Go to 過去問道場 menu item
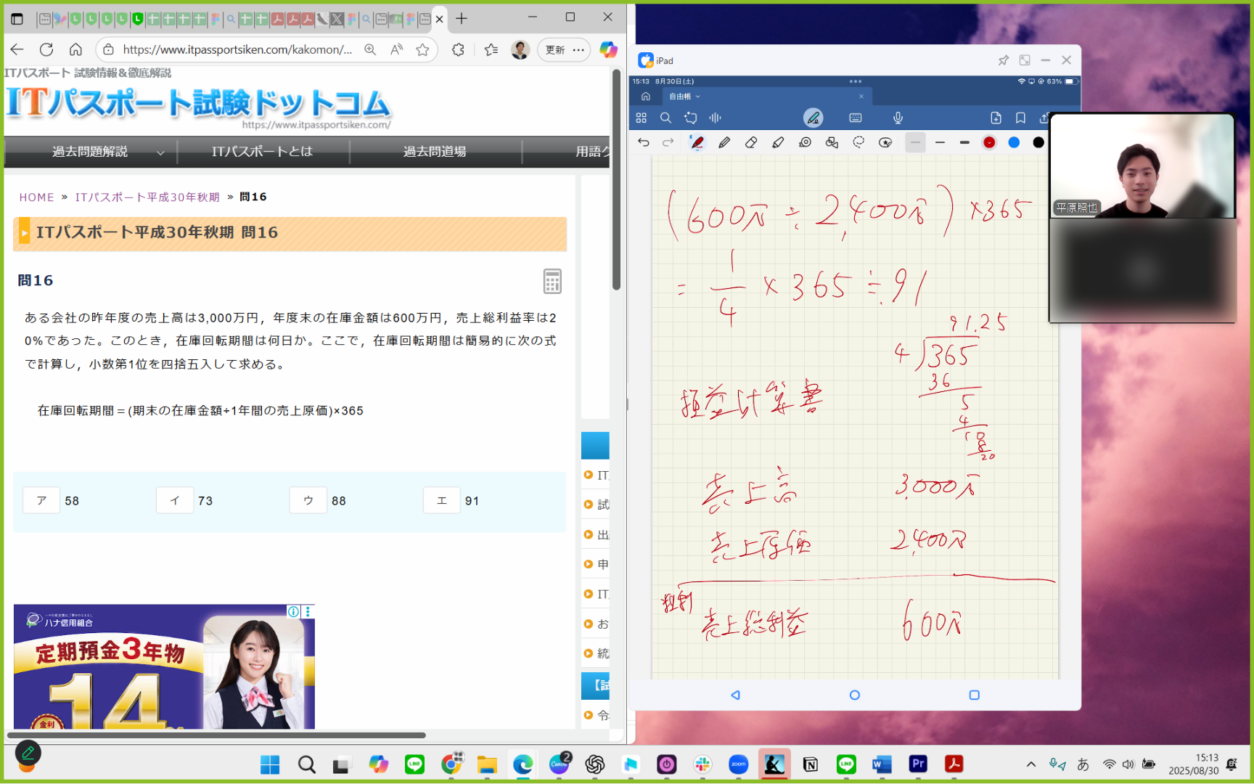Viewport: 1254px width, 784px height. (435, 152)
